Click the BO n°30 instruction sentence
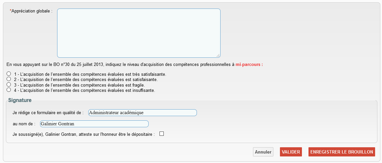 pos(120,65)
